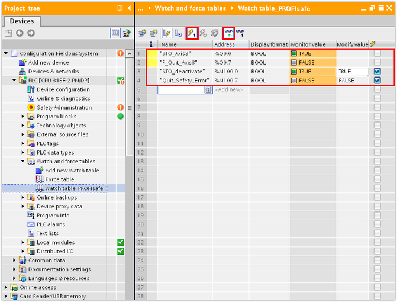Image resolution: width=397 pixels, height=302 pixels.
Task: Uncheck modify checkbox for Quit_Safety_Error row
Action: click(x=377, y=80)
